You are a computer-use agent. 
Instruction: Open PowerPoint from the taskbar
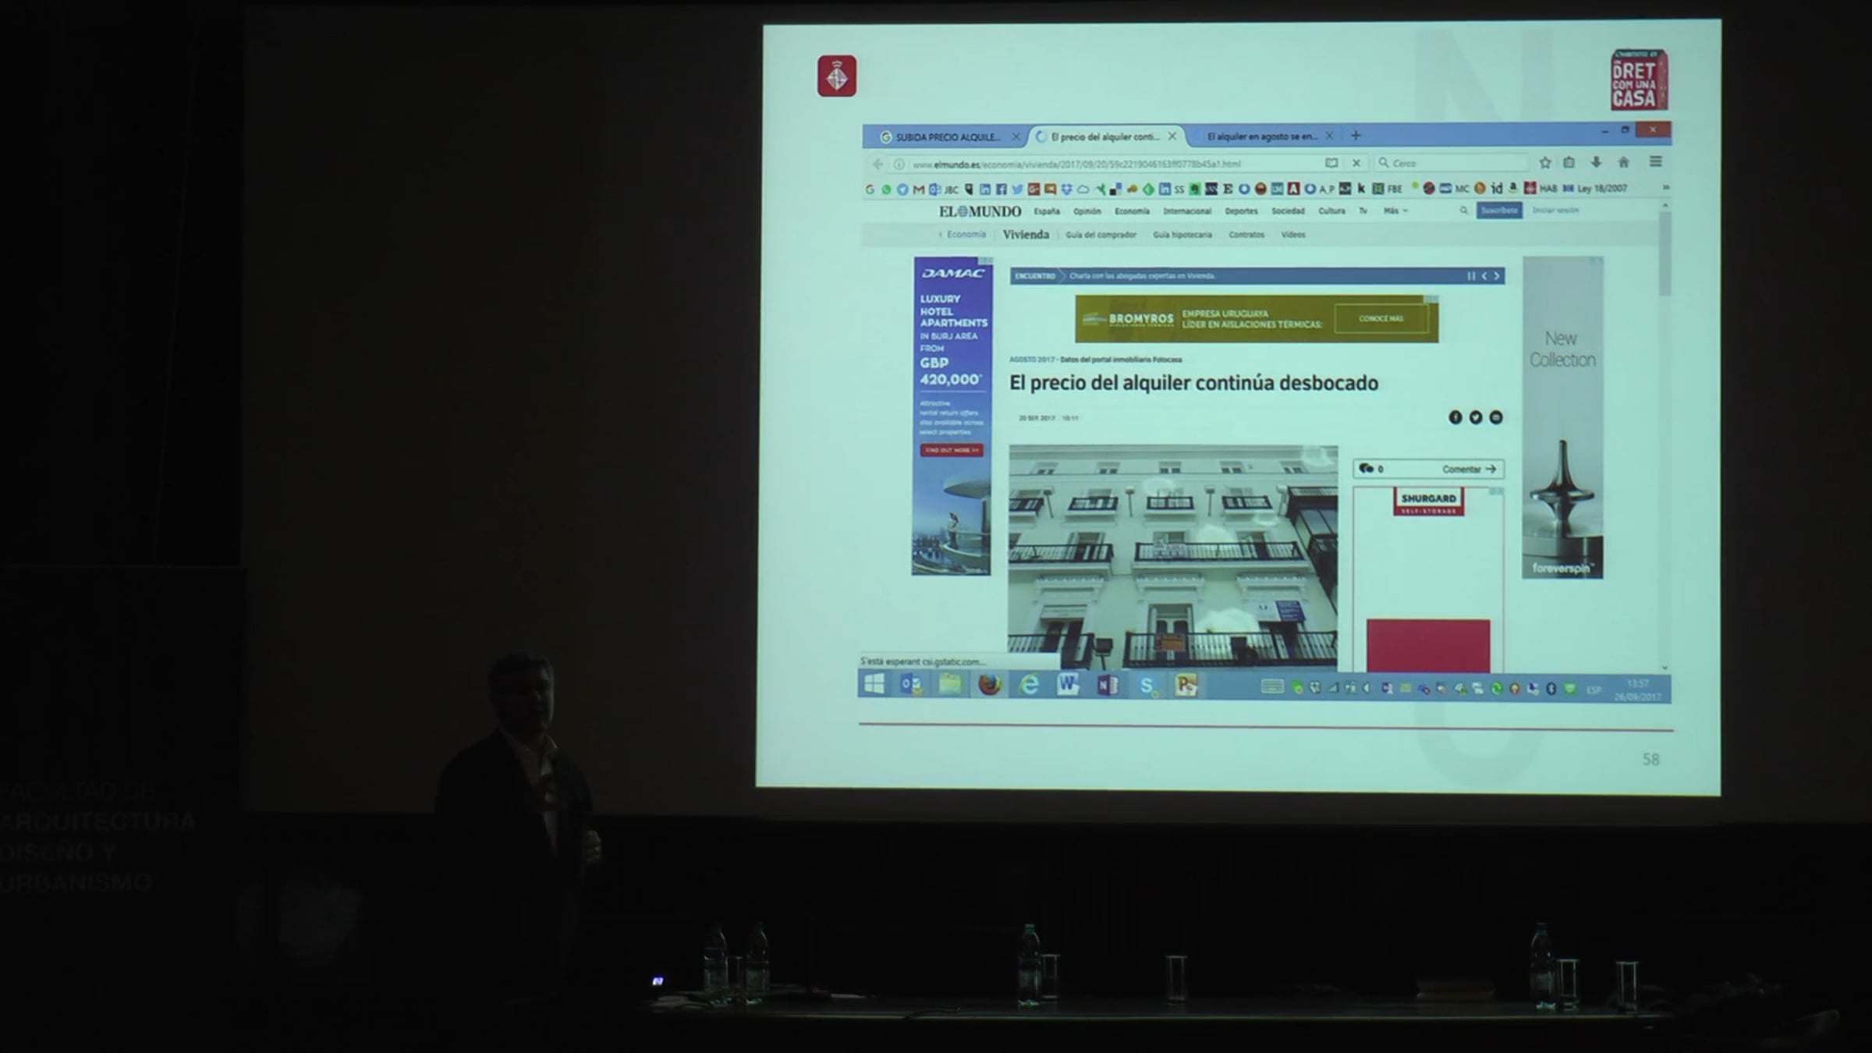1186,686
